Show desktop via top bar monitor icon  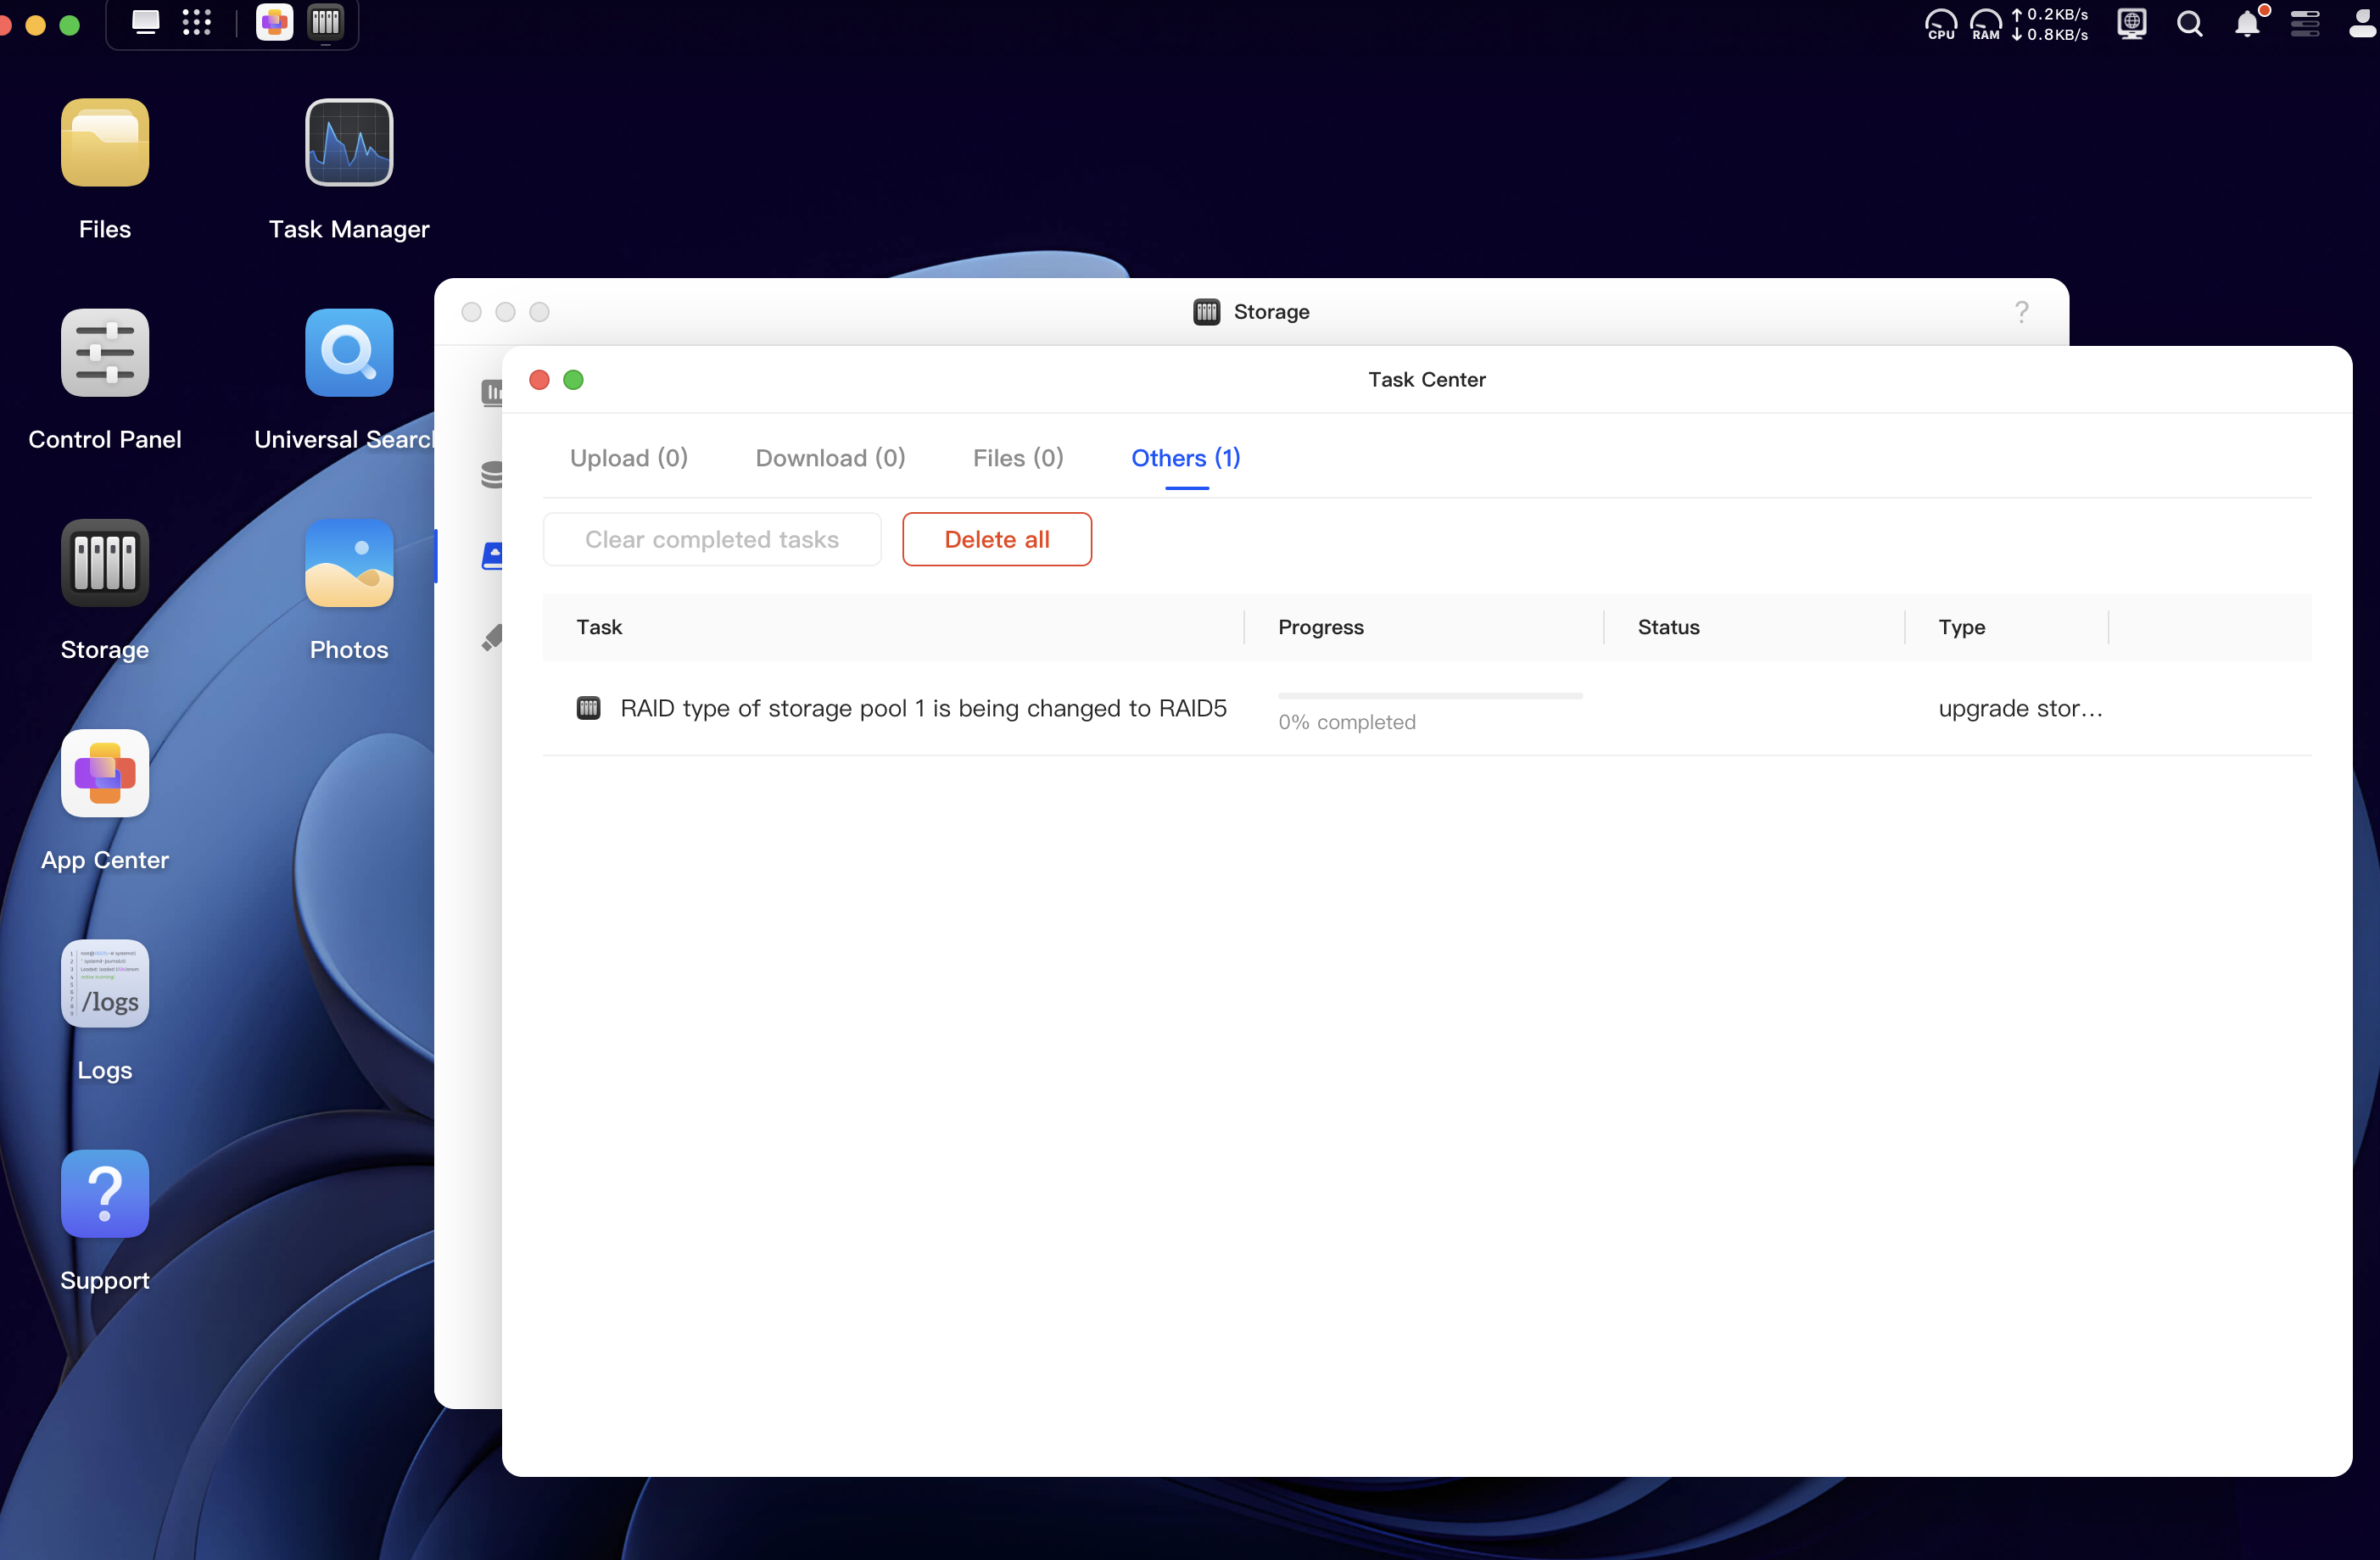[x=146, y=22]
